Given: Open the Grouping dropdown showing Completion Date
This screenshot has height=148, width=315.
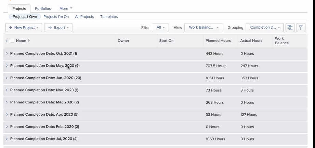Looking at the screenshot, I should coord(265,28).
